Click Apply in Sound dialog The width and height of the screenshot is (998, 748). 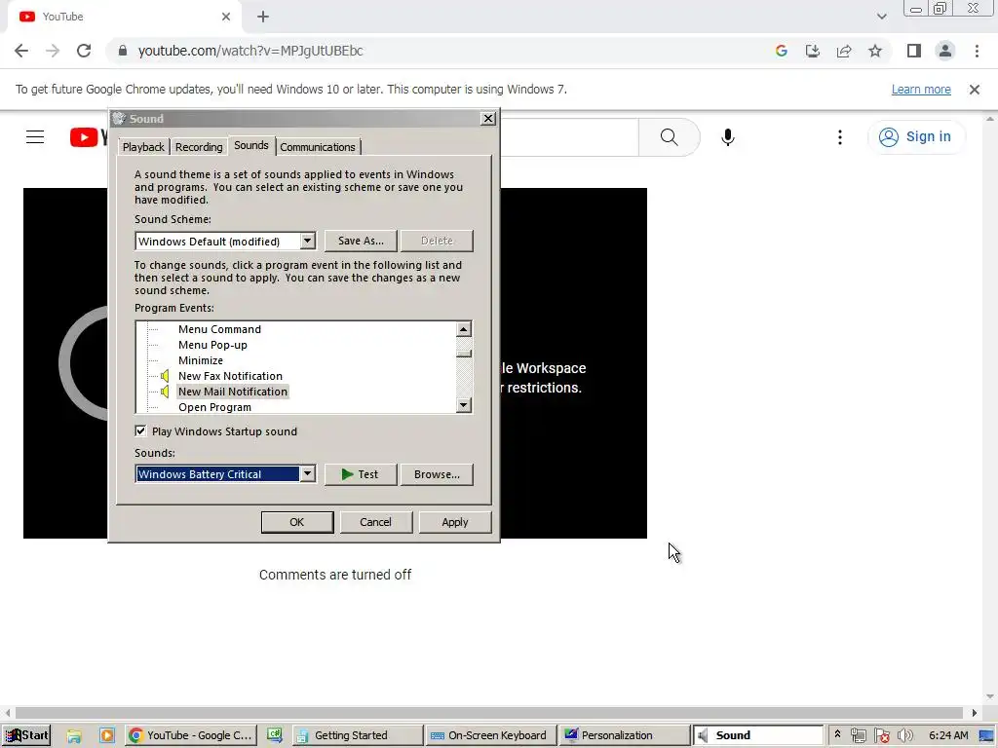click(455, 522)
